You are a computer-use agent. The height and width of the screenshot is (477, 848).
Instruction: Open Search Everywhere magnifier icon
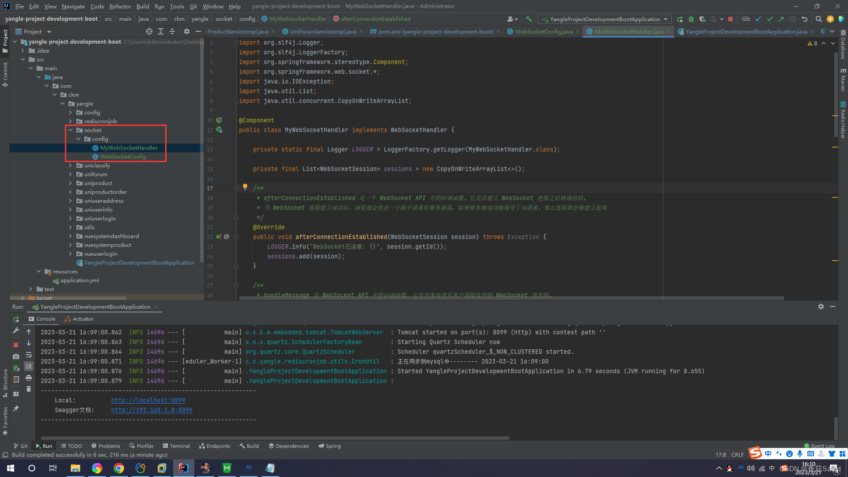pos(818,19)
